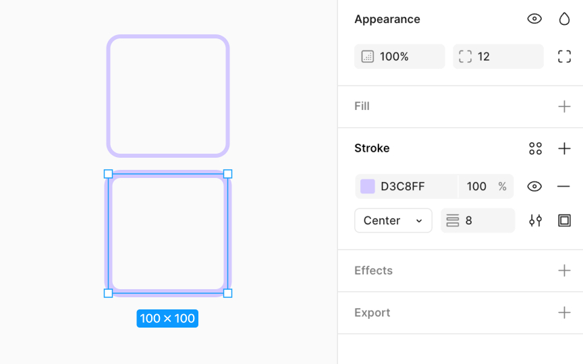
Task: Toggle strokes per side icon
Action: (x=564, y=220)
